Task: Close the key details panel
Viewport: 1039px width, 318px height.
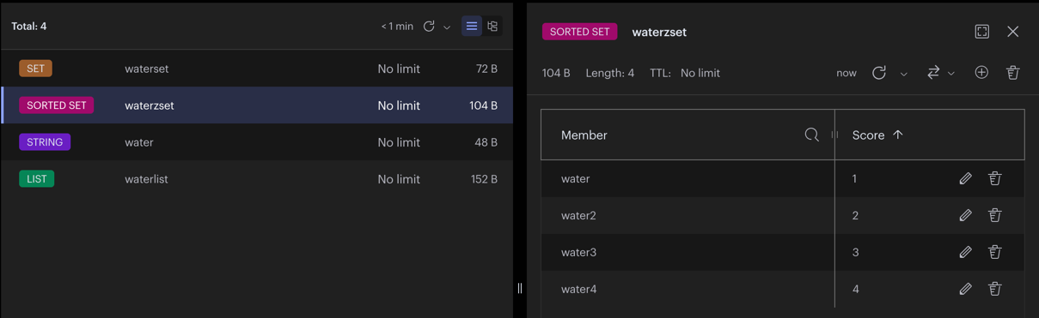Action: click(1013, 32)
